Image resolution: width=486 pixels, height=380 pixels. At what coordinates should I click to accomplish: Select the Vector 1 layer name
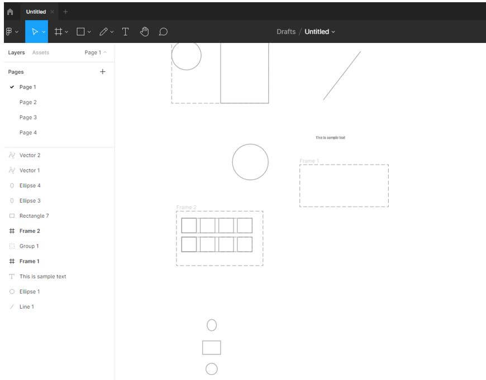[30, 170]
